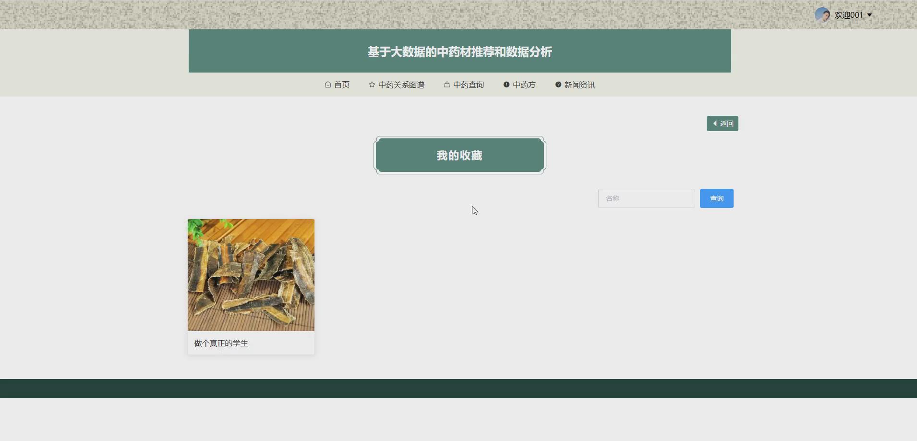Click the 我的收藏 banner heading
Image resolution: width=917 pixels, height=441 pixels.
point(459,155)
